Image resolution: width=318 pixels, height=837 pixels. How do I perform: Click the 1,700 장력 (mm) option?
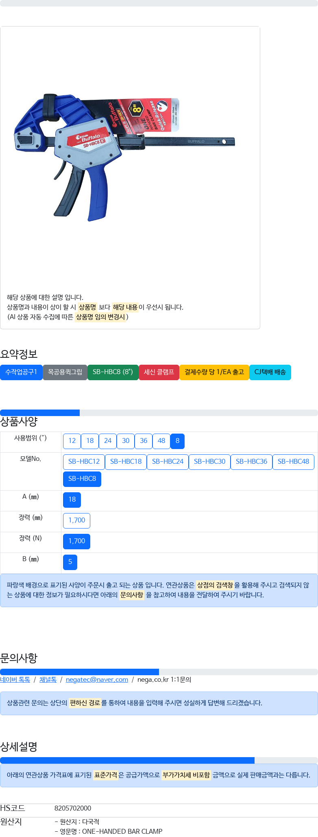click(x=76, y=520)
